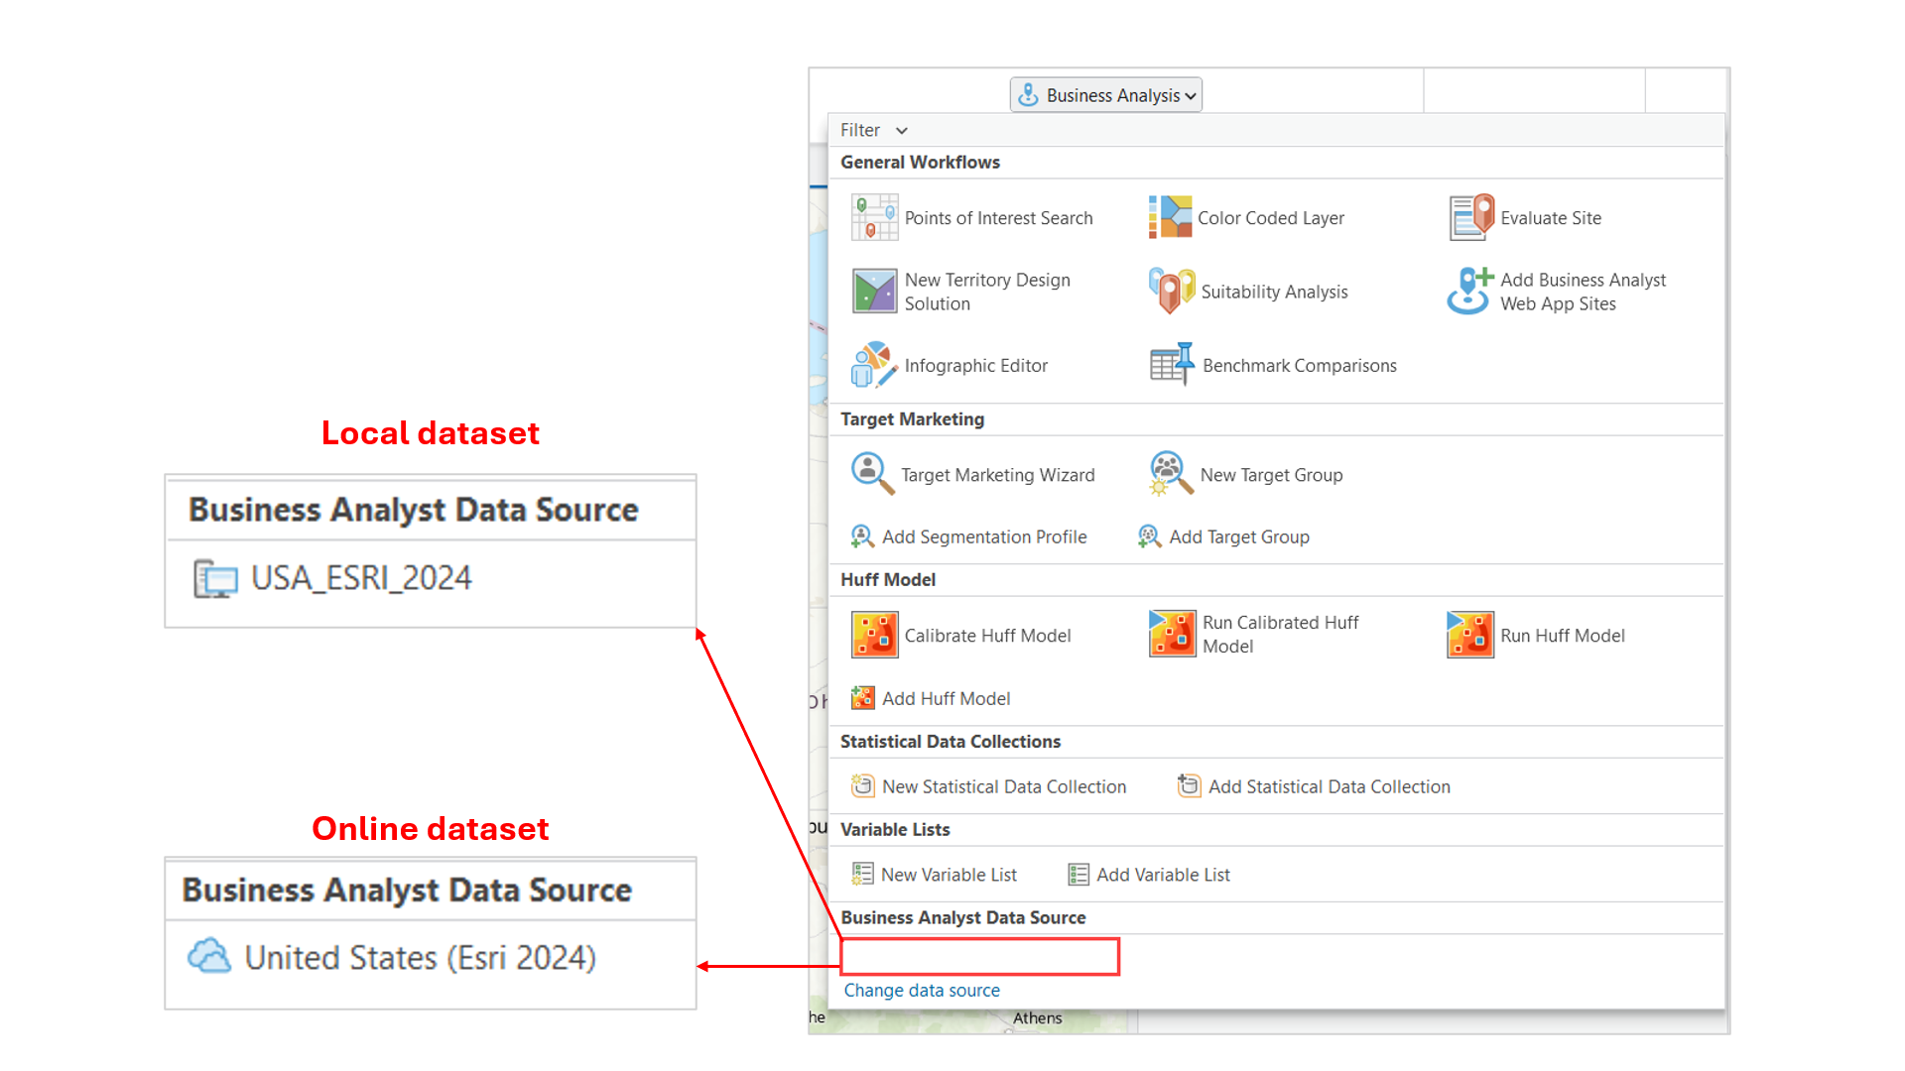Launch the Evaluate Site tool

click(x=1550, y=217)
